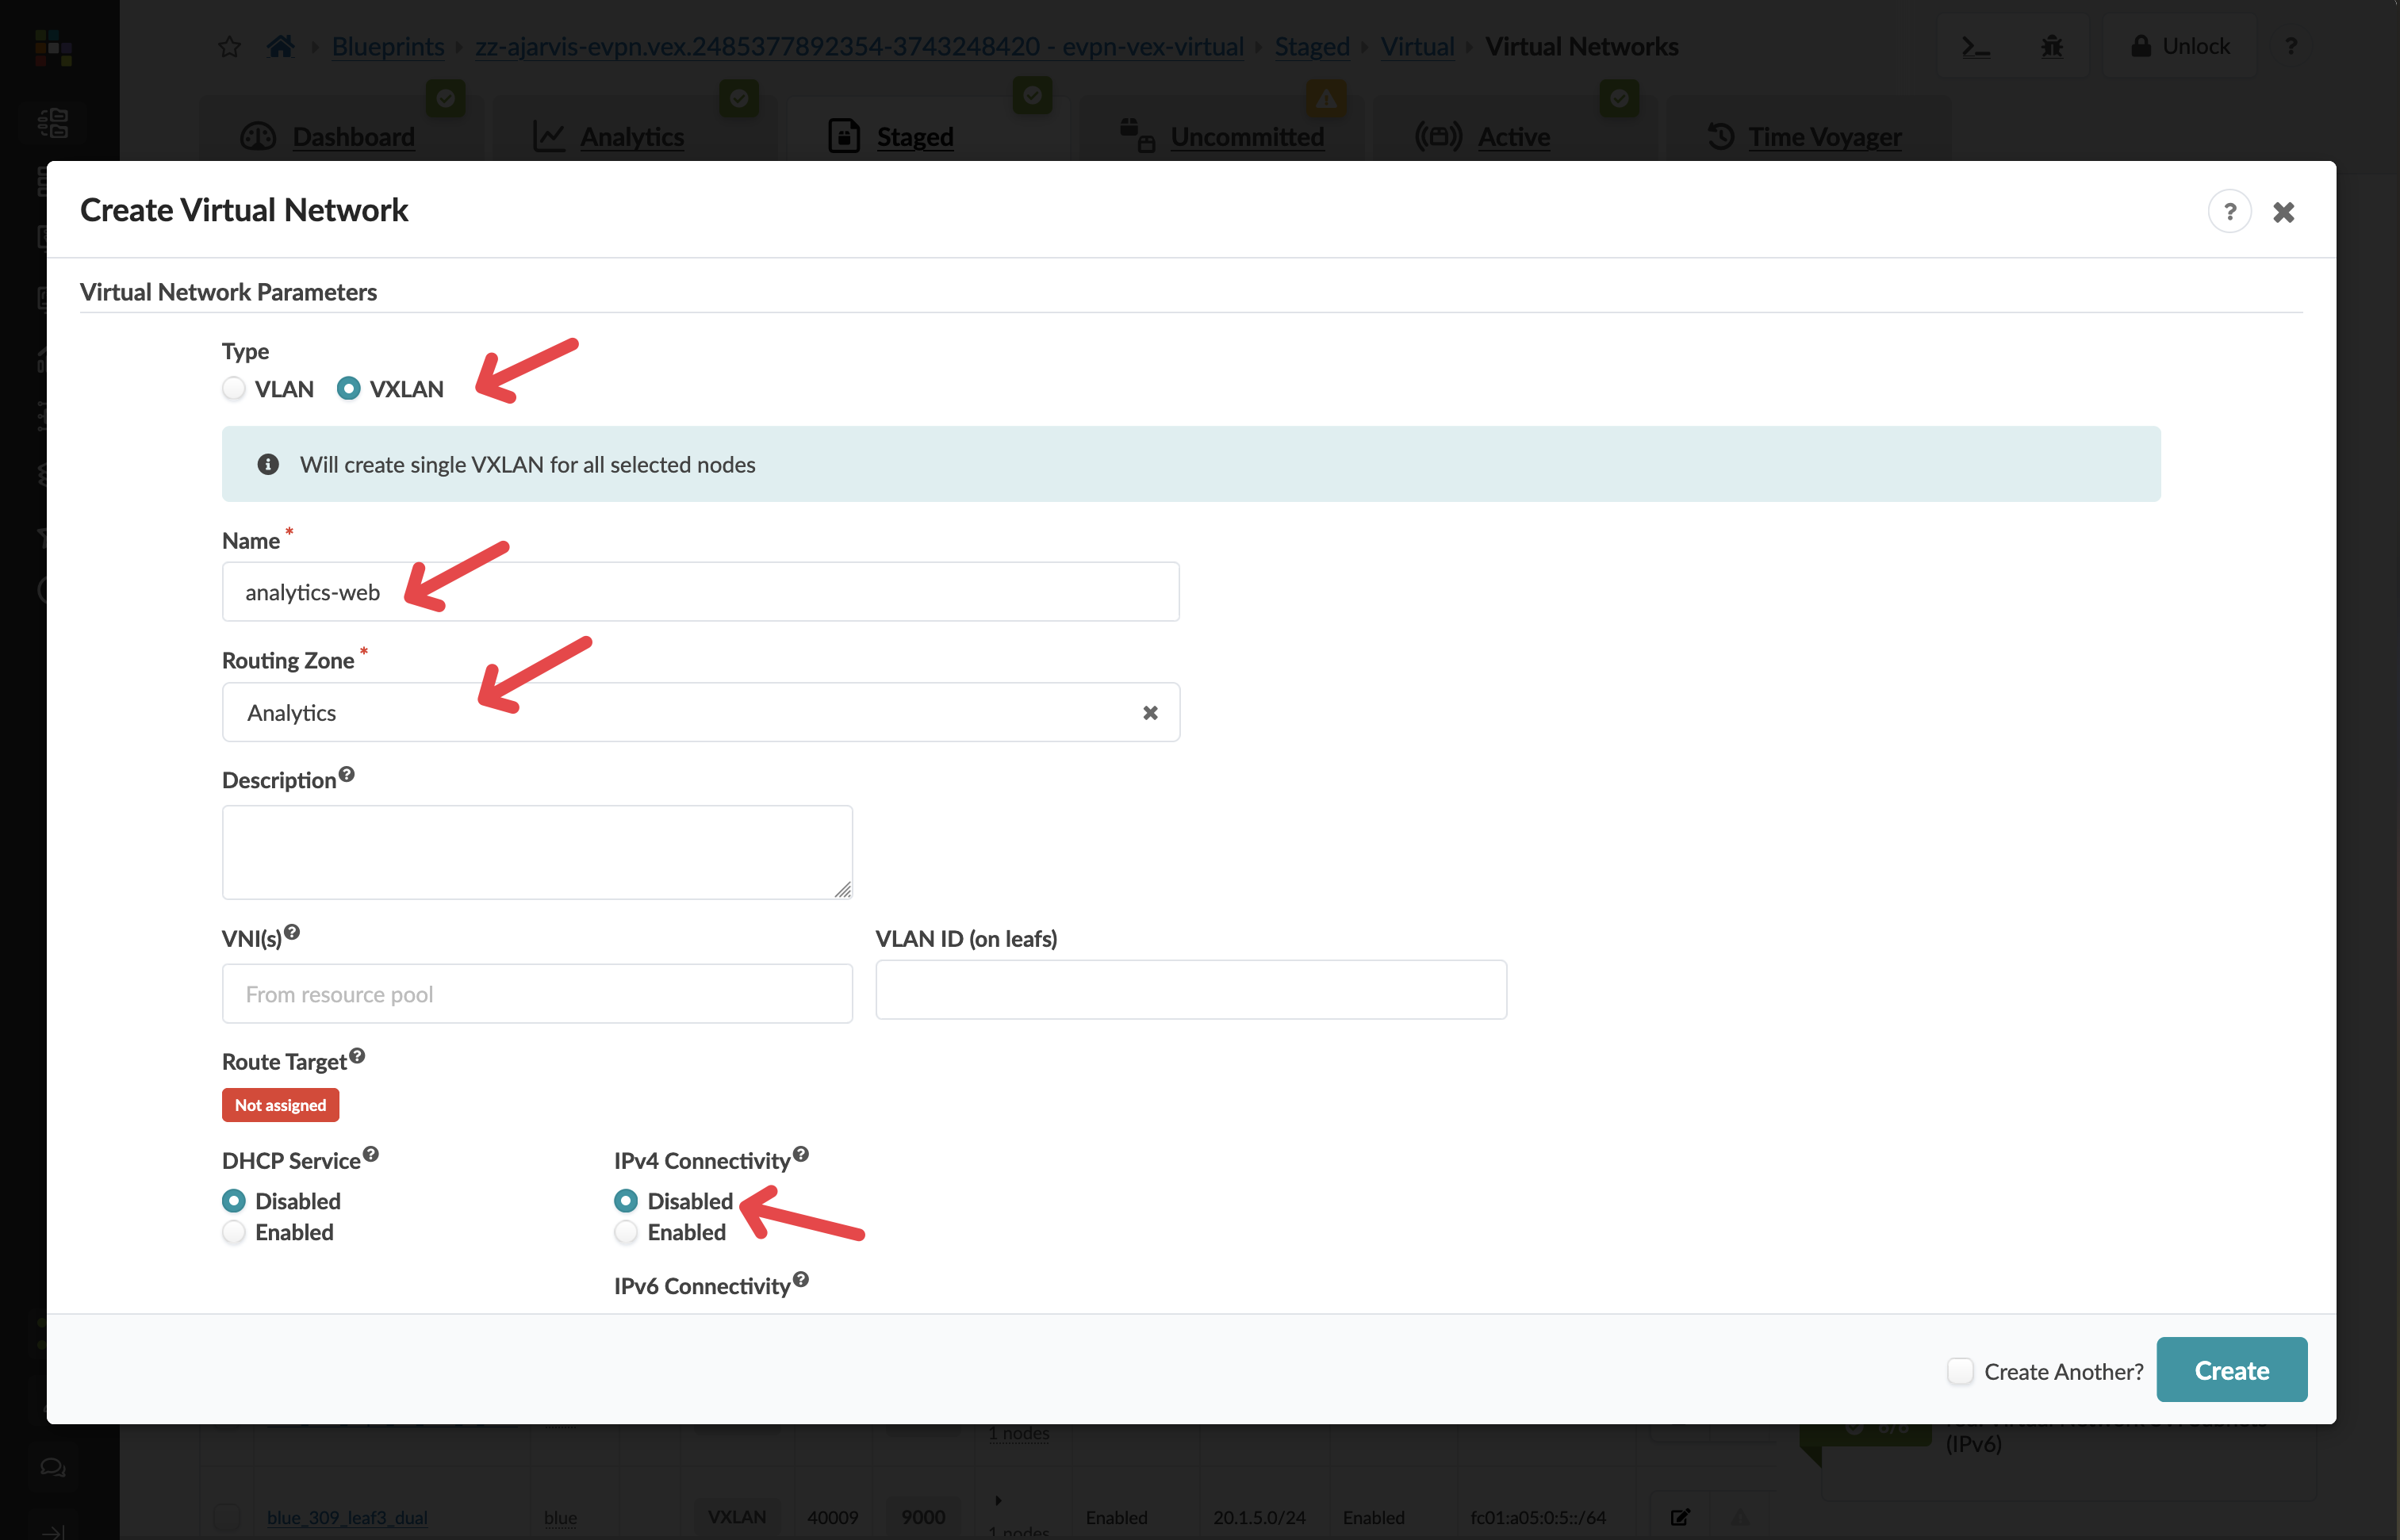The height and width of the screenshot is (1540, 2400).
Task: Click the bug report icon next to Unlock
Action: coord(2052,46)
